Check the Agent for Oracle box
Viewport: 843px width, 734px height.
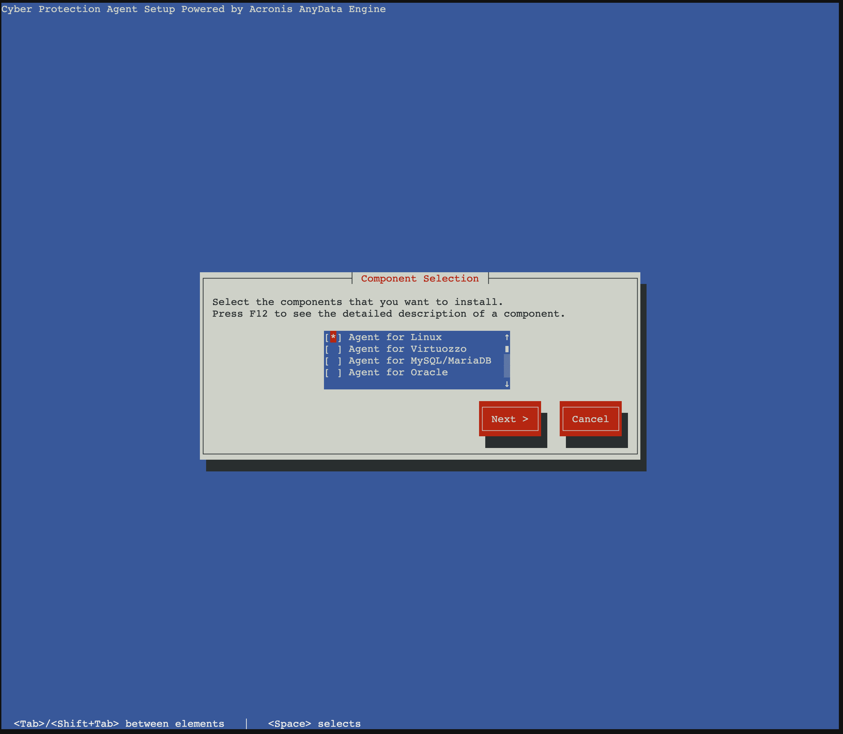[x=333, y=373]
